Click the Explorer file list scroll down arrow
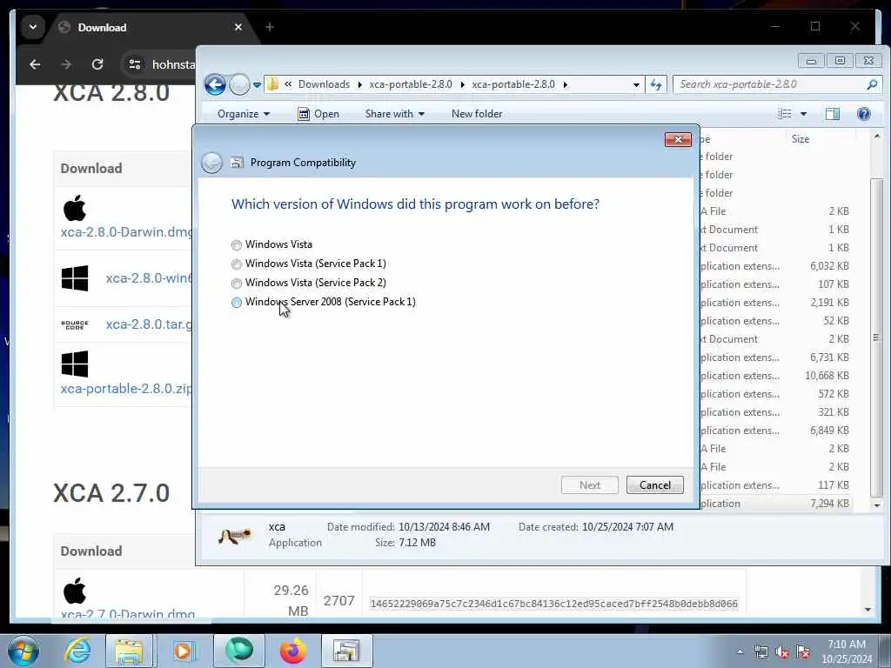This screenshot has width=891, height=668. pos(877,505)
